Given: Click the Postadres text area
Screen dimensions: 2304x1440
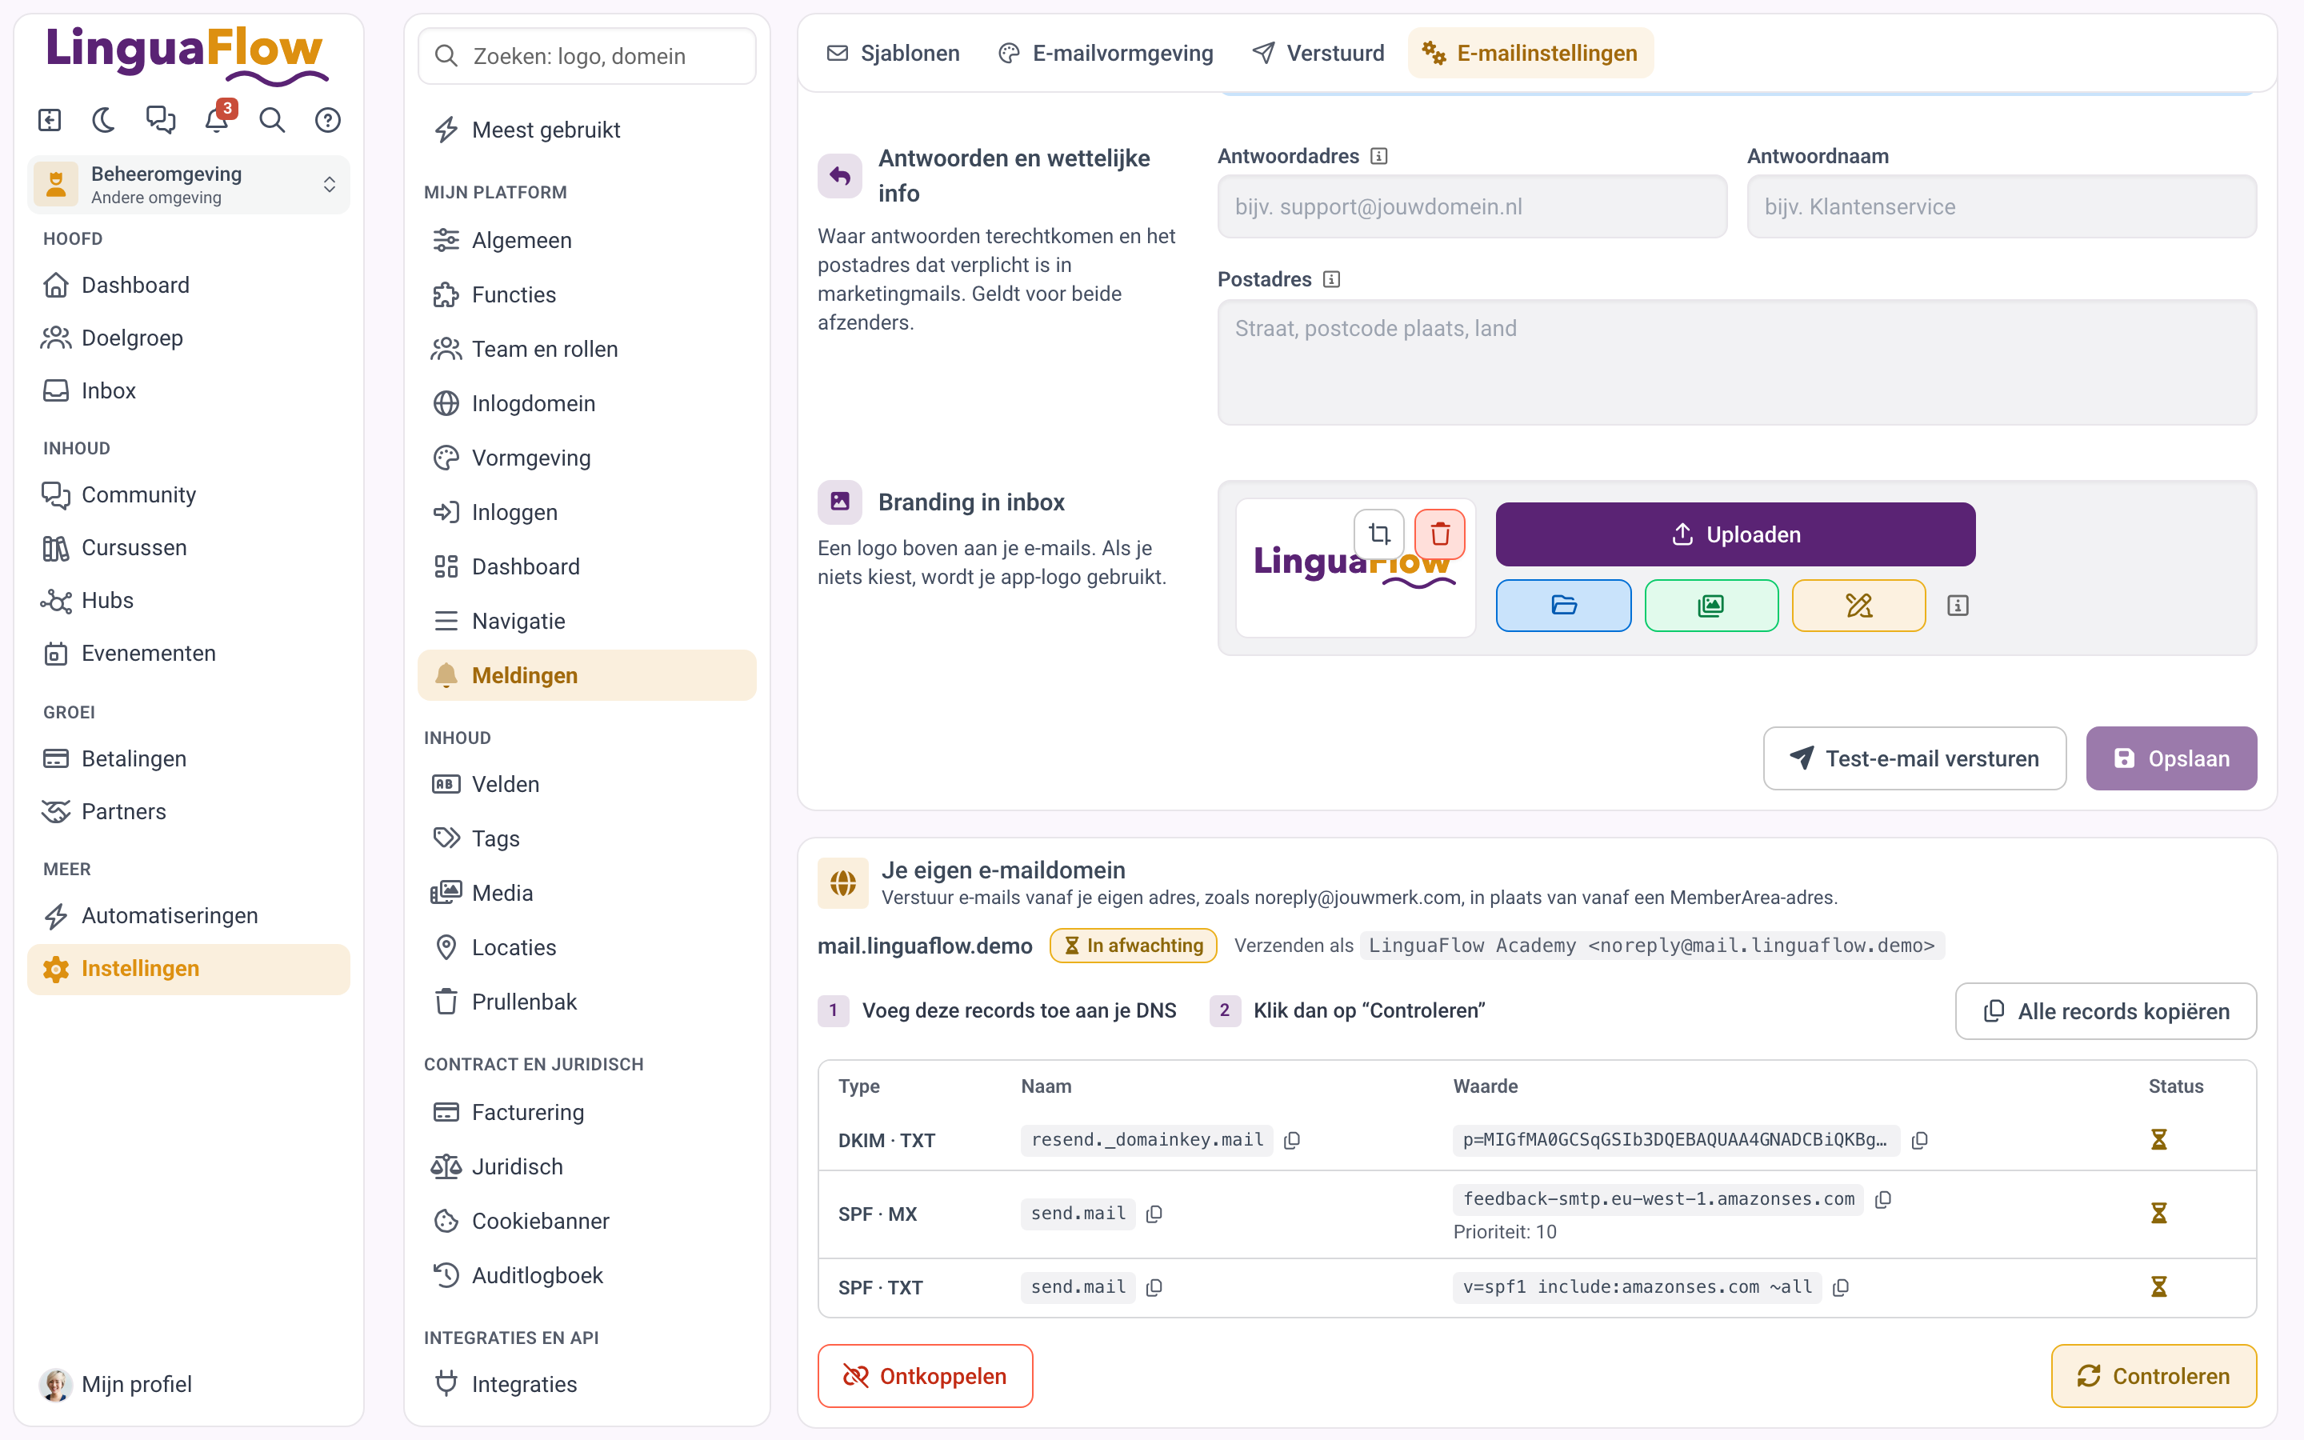Looking at the screenshot, I should point(1737,363).
